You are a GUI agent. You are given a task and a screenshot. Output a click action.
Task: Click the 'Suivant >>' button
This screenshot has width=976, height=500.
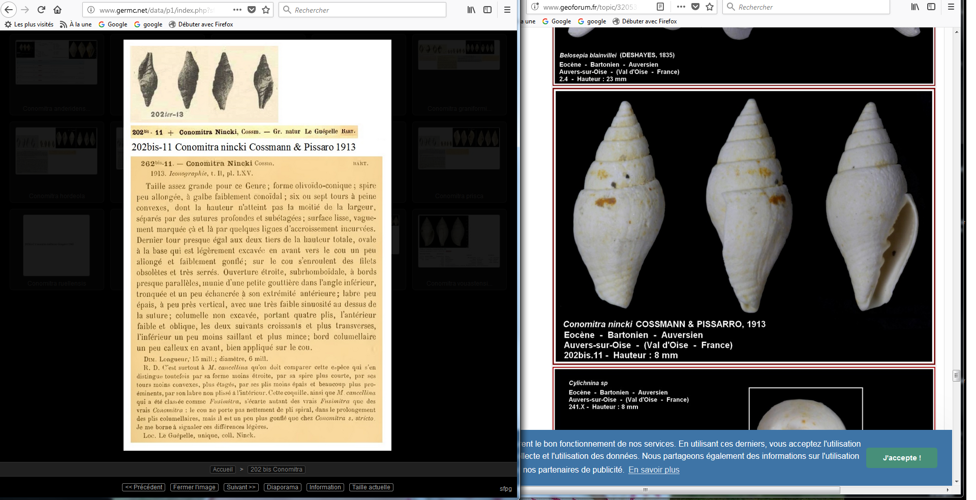(x=241, y=487)
